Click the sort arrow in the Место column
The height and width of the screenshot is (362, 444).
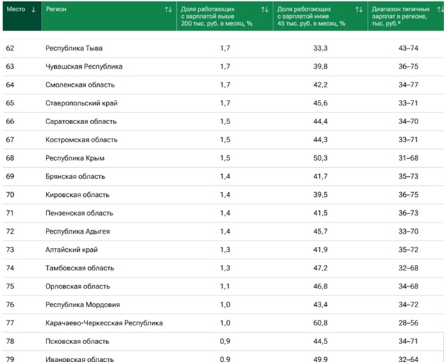tap(33, 10)
